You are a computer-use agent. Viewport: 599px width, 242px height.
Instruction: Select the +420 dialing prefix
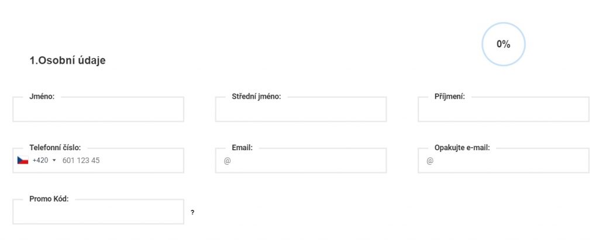click(40, 160)
